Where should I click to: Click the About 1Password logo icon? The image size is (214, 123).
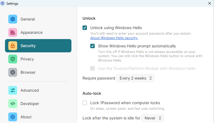coord(13,117)
